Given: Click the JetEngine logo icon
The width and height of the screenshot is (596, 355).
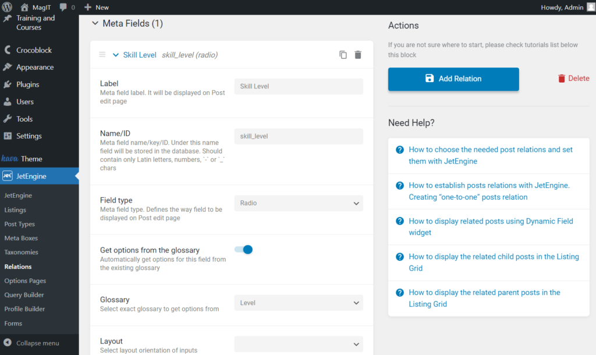Looking at the screenshot, I should (7, 176).
